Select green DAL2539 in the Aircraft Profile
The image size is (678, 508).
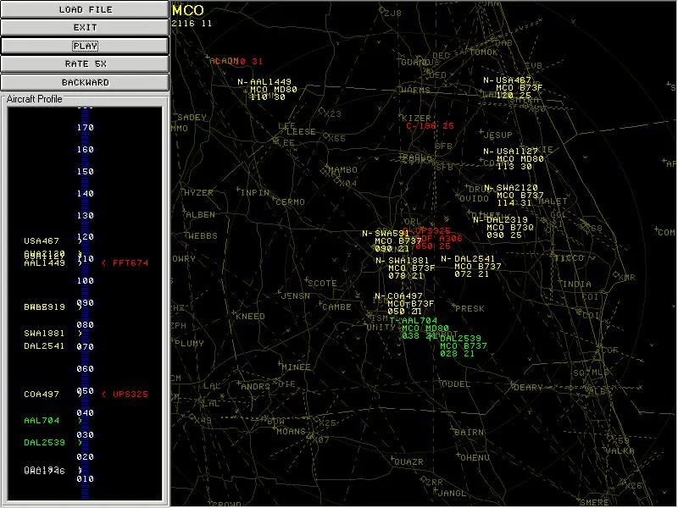44,442
